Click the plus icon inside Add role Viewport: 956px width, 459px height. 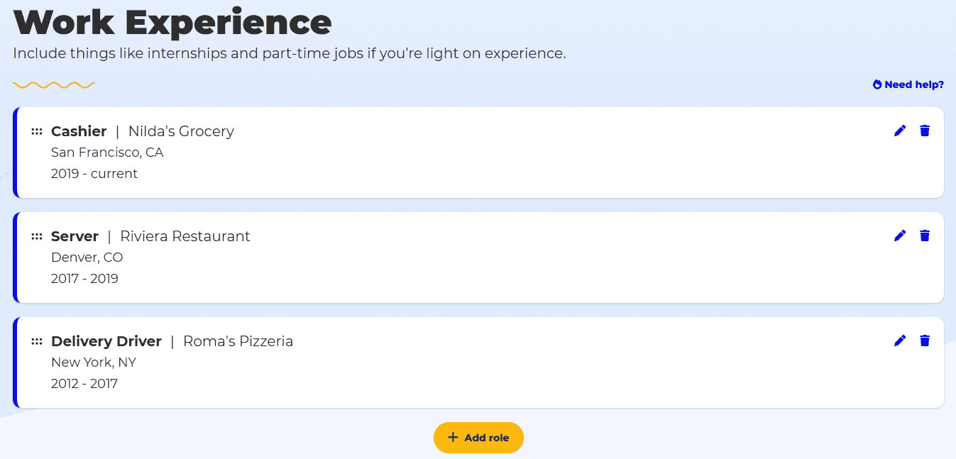point(452,437)
